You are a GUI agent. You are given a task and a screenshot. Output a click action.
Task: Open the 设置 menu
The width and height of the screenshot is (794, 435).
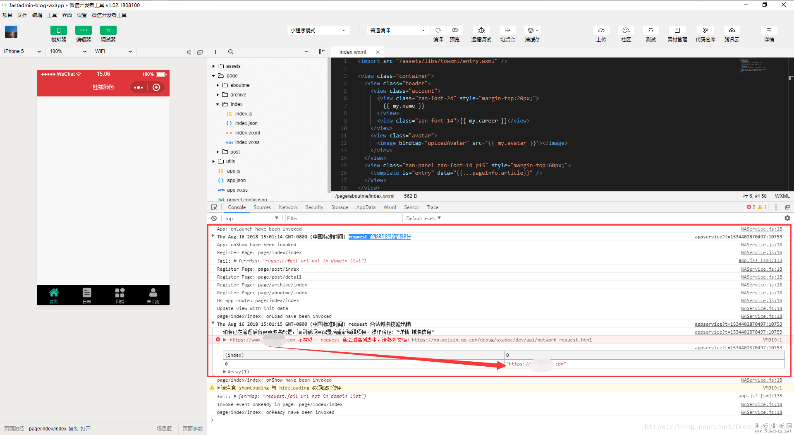[x=81, y=15]
